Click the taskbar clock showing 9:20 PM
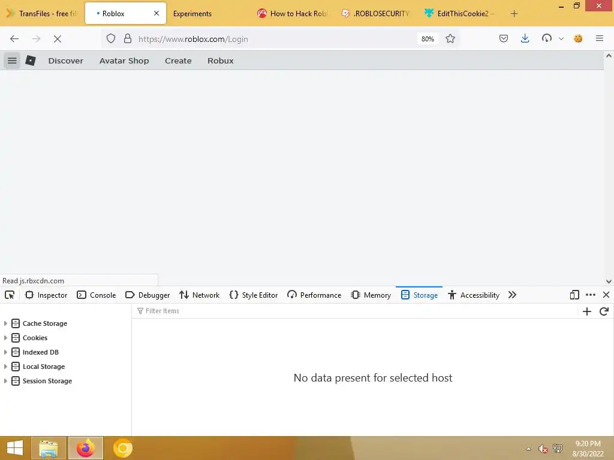 [588, 449]
